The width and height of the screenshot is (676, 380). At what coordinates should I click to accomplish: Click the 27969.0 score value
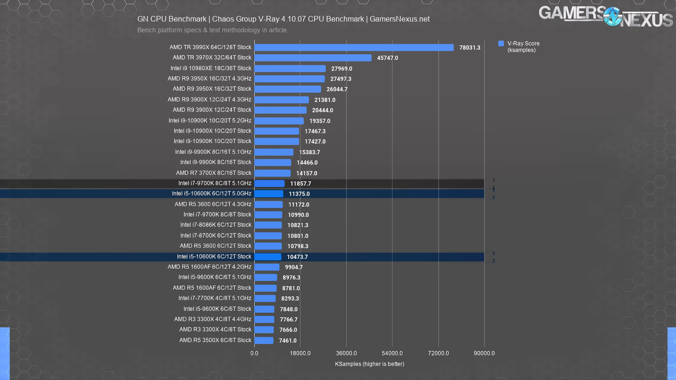[342, 69]
